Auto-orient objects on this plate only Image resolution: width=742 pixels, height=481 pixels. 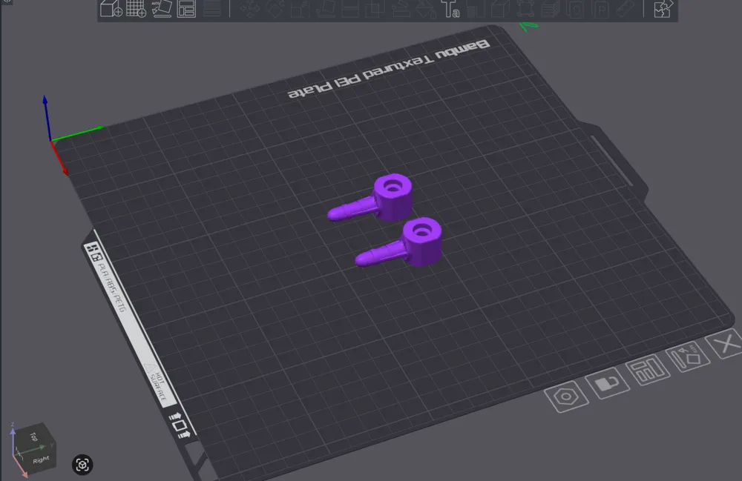click(x=686, y=357)
